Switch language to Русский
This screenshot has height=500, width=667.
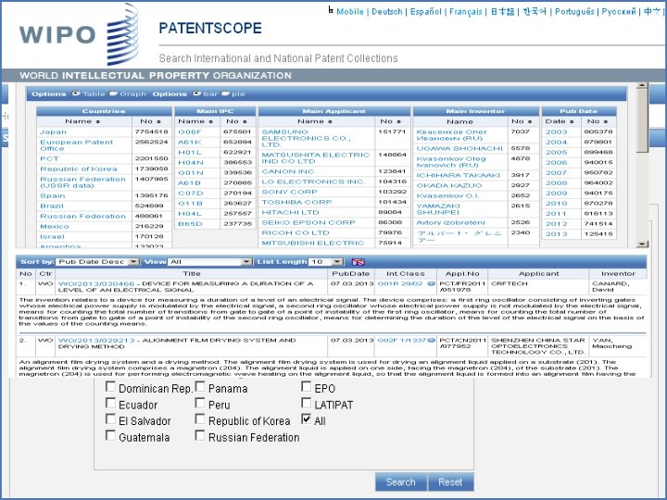pyautogui.click(x=619, y=12)
